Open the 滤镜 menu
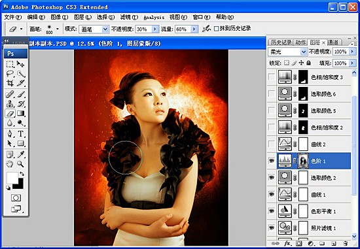This screenshot has width=360, height=249. click(x=129, y=17)
